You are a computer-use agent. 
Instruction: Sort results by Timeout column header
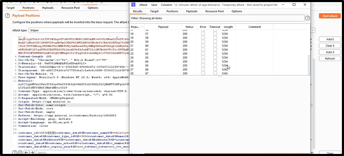click(215, 27)
